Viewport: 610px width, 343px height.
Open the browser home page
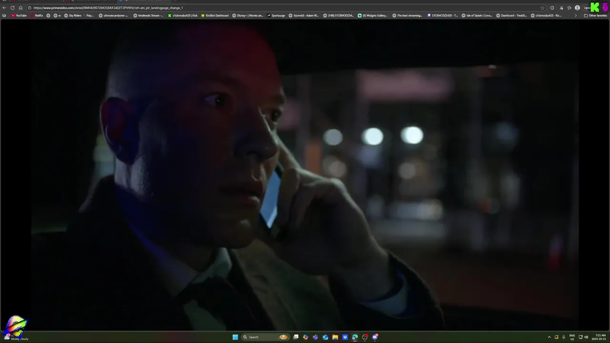pyautogui.click(x=20, y=8)
